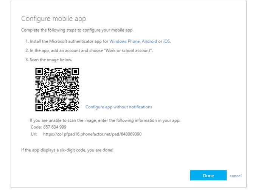275x192 pixels.
Task: Click the Configure mobile app heading
Action: point(53,19)
